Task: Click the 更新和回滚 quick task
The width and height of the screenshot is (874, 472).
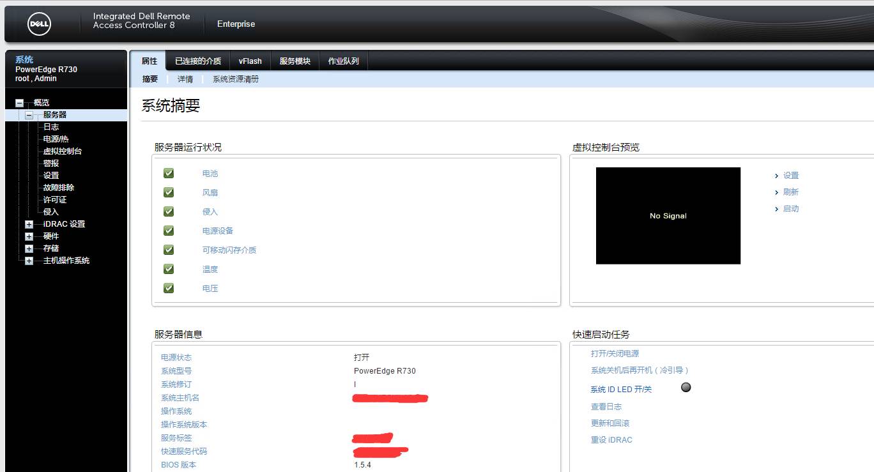Action: click(x=610, y=423)
